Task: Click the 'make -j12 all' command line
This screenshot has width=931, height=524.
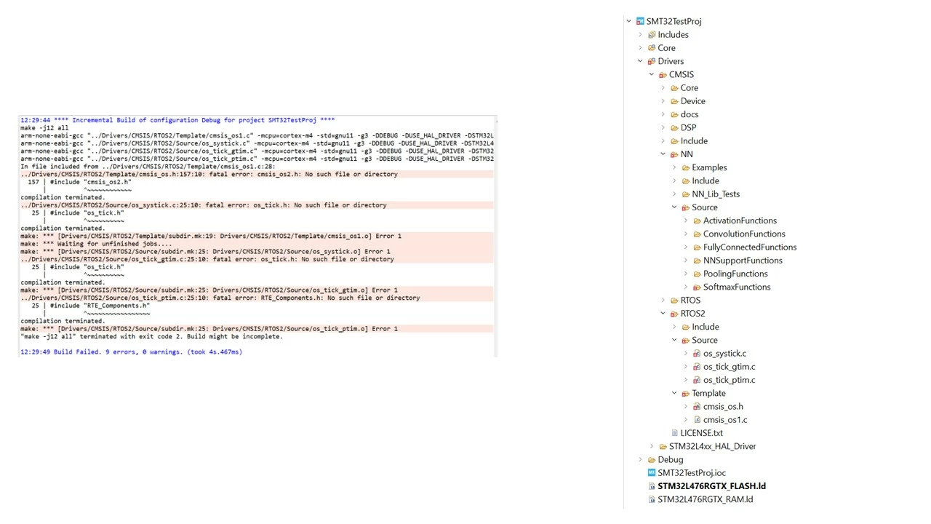Action: (44, 128)
